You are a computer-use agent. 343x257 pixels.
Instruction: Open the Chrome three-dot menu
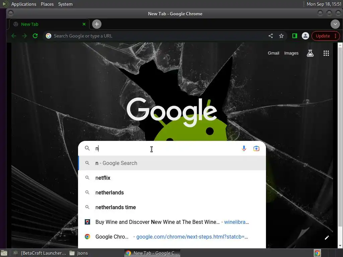pos(336,36)
